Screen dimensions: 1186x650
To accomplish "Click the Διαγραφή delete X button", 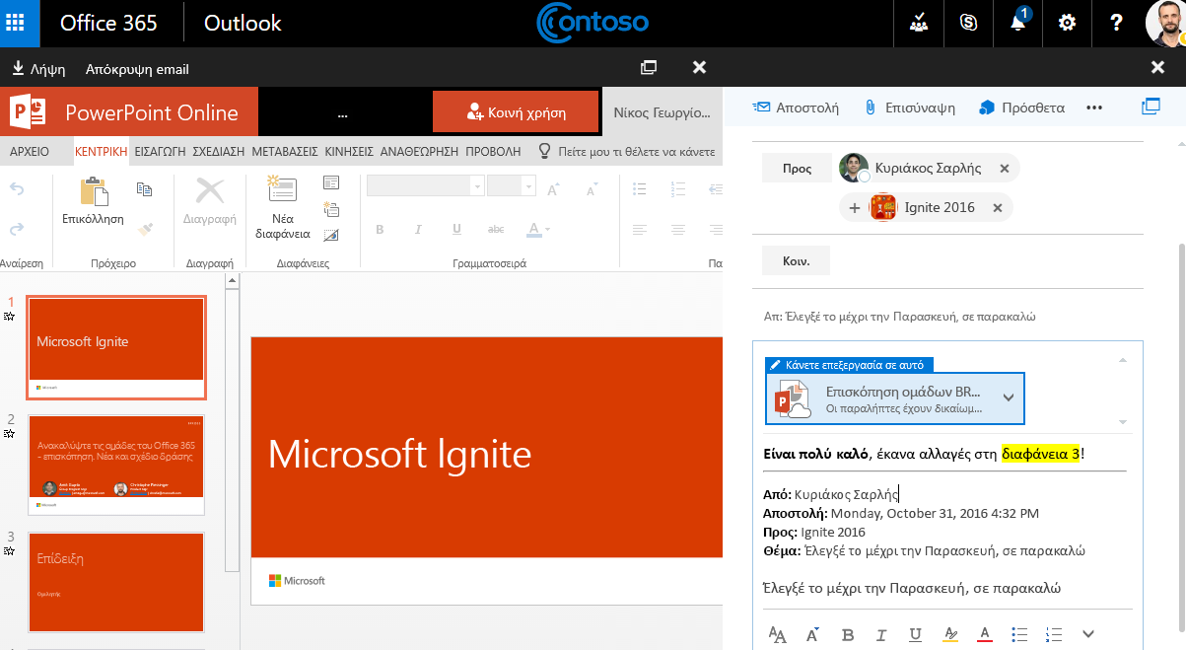I will [209, 203].
